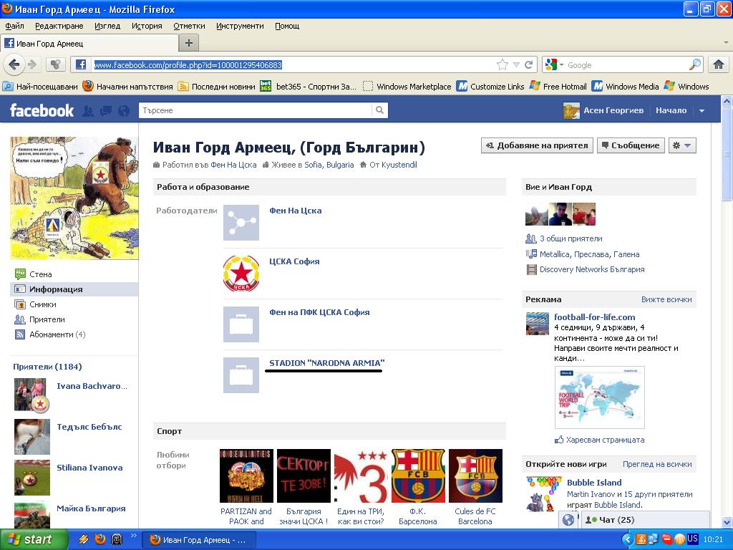Click the ЦСКА София logo thumbnail
The height and width of the screenshot is (550, 733).
241,274
